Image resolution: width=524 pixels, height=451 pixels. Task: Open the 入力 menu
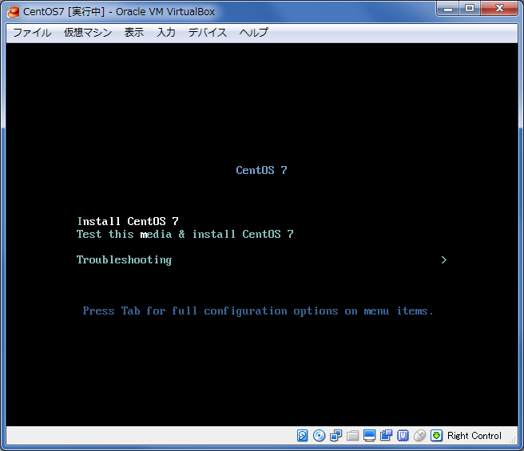click(166, 33)
